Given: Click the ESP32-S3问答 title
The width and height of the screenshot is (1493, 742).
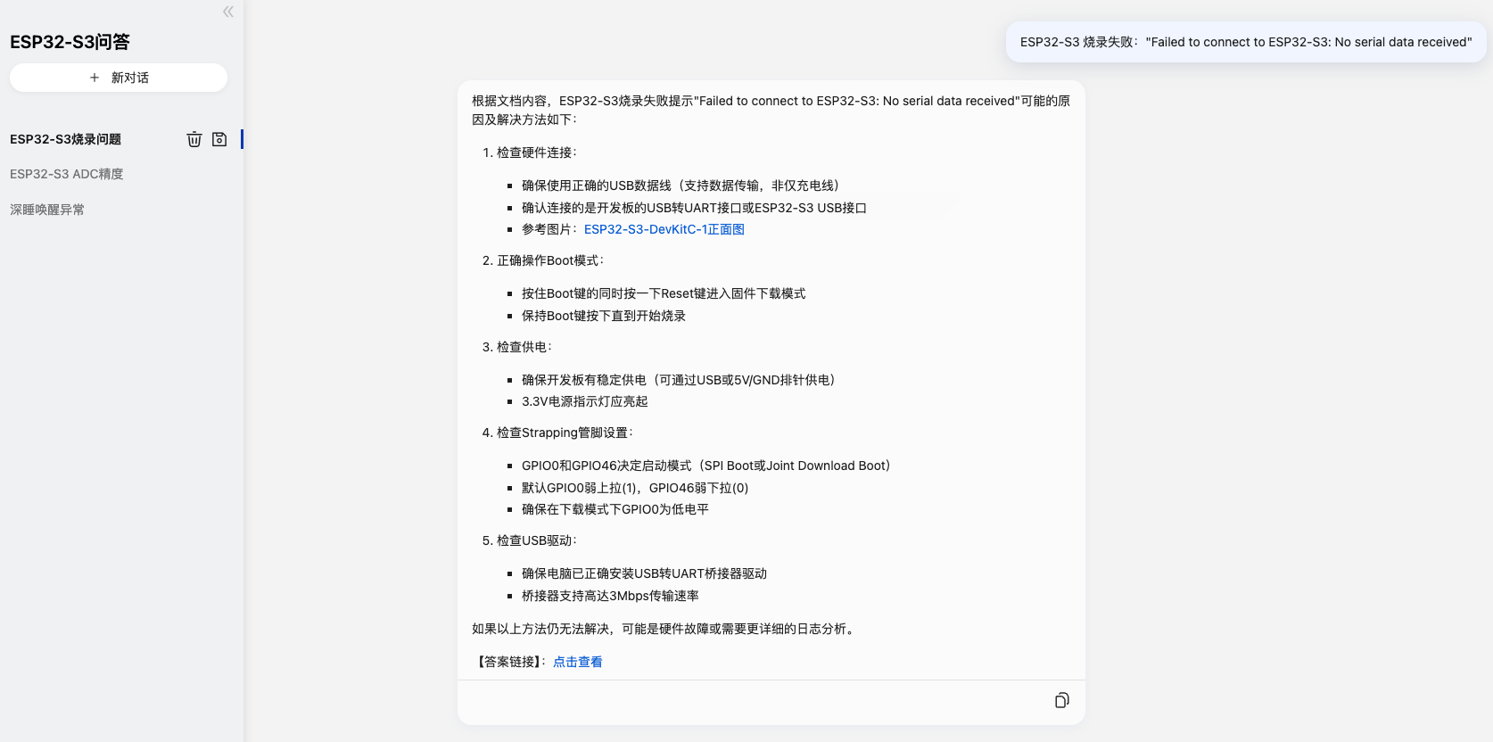Looking at the screenshot, I should [x=70, y=42].
